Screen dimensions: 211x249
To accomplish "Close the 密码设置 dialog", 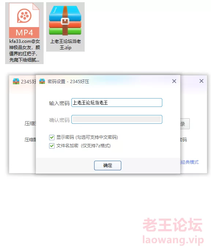I will pos(174,81).
